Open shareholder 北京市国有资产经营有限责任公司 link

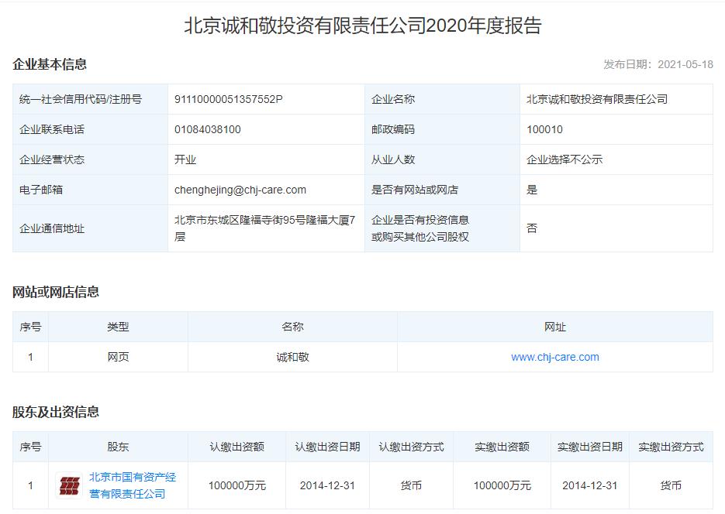133,485
